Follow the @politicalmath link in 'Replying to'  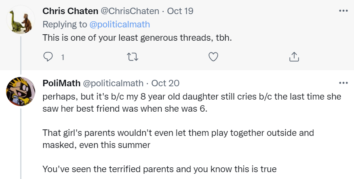[120, 24]
